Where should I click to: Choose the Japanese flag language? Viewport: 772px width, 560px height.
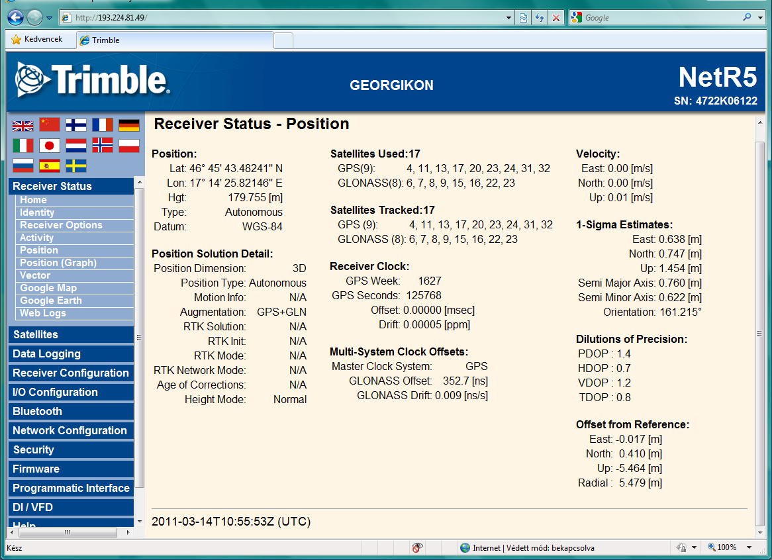tap(49, 146)
